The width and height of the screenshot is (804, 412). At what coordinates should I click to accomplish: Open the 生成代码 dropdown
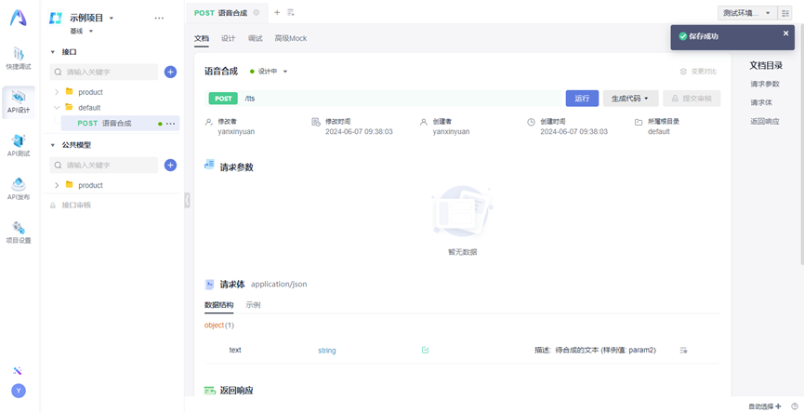630,99
